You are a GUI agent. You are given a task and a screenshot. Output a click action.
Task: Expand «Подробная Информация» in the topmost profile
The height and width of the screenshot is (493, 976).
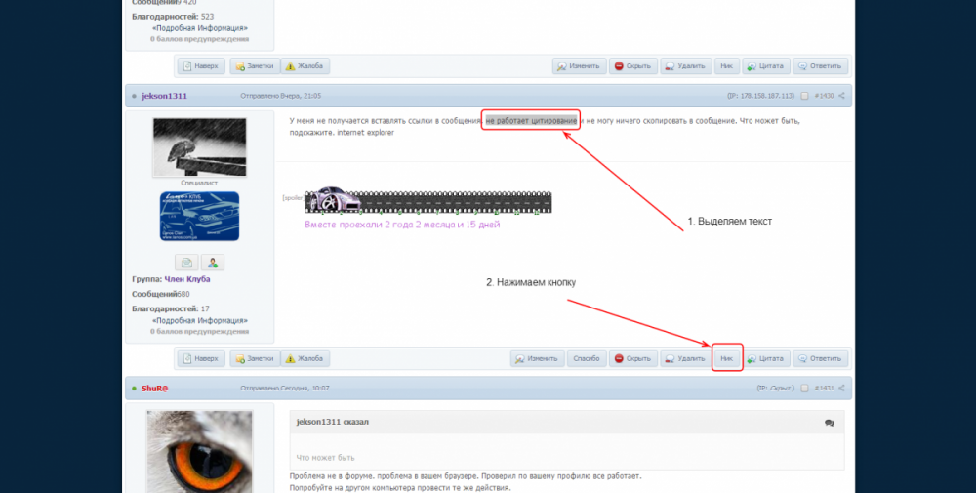[x=200, y=28]
